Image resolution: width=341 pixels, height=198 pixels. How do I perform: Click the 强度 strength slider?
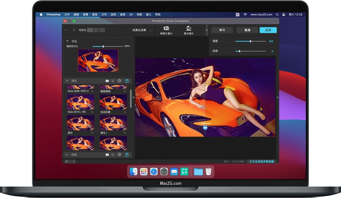[250, 41]
